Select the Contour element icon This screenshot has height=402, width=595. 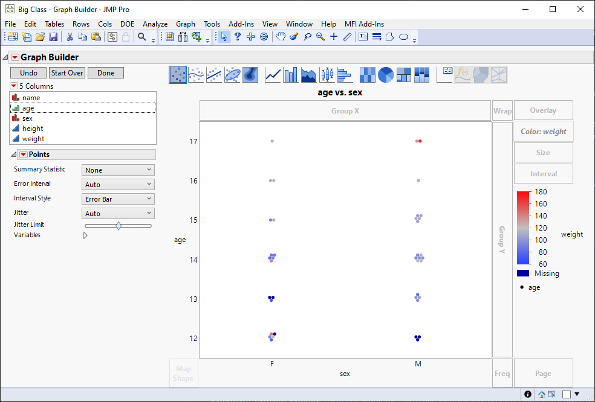coord(250,74)
